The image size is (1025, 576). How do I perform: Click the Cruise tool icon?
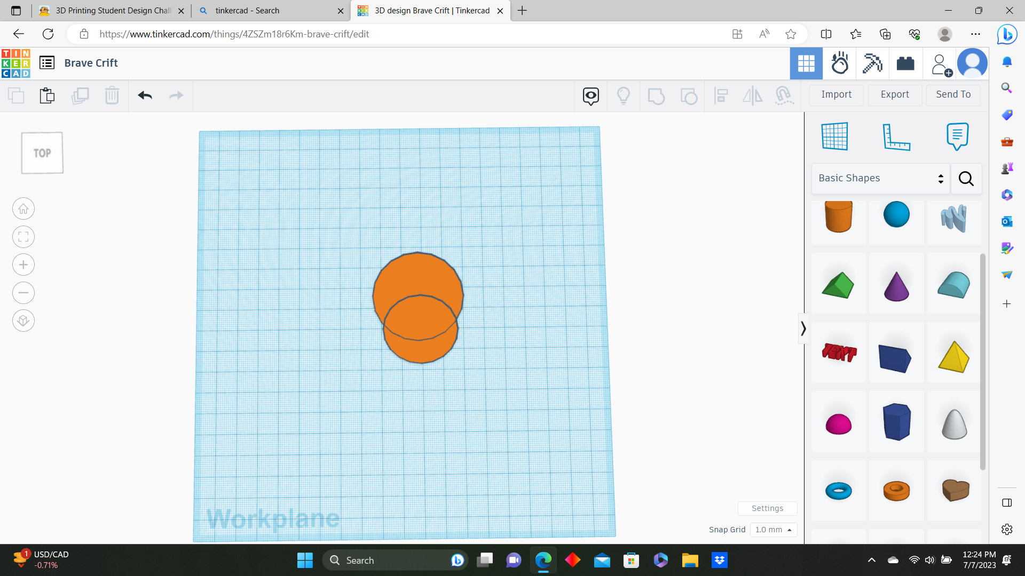(784, 96)
